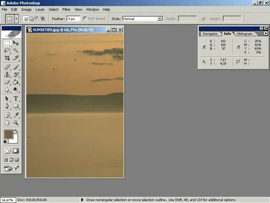Select the Paint Bucket tool

(x=16, y=82)
